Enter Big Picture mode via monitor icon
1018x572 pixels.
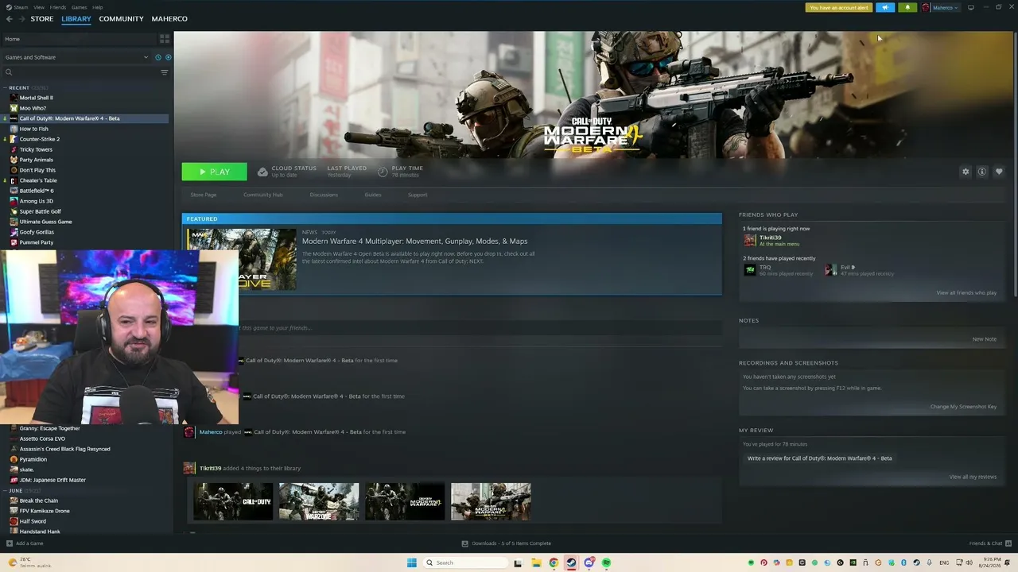[x=970, y=8]
